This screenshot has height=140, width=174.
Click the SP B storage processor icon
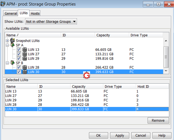pyautogui.click(x=13, y=63)
